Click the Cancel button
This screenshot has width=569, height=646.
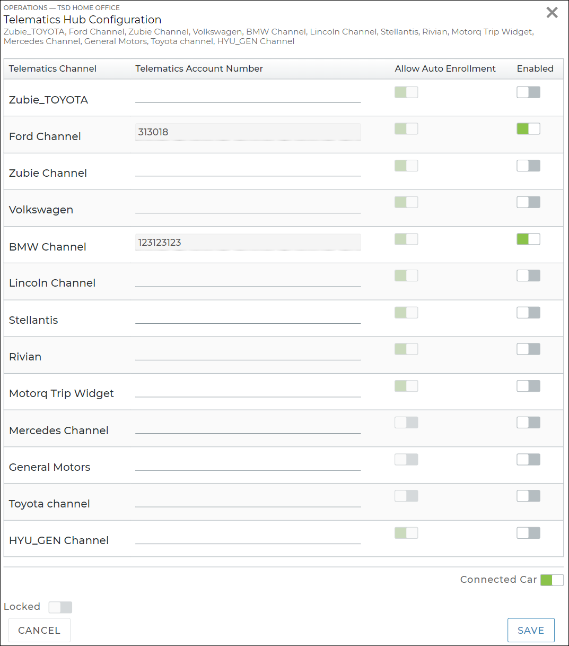pos(39,630)
